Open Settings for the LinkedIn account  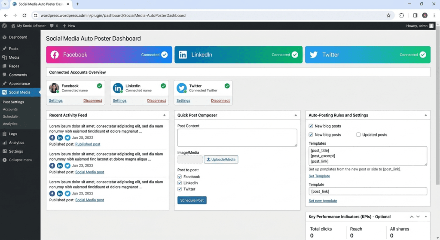(x=119, y=100)
